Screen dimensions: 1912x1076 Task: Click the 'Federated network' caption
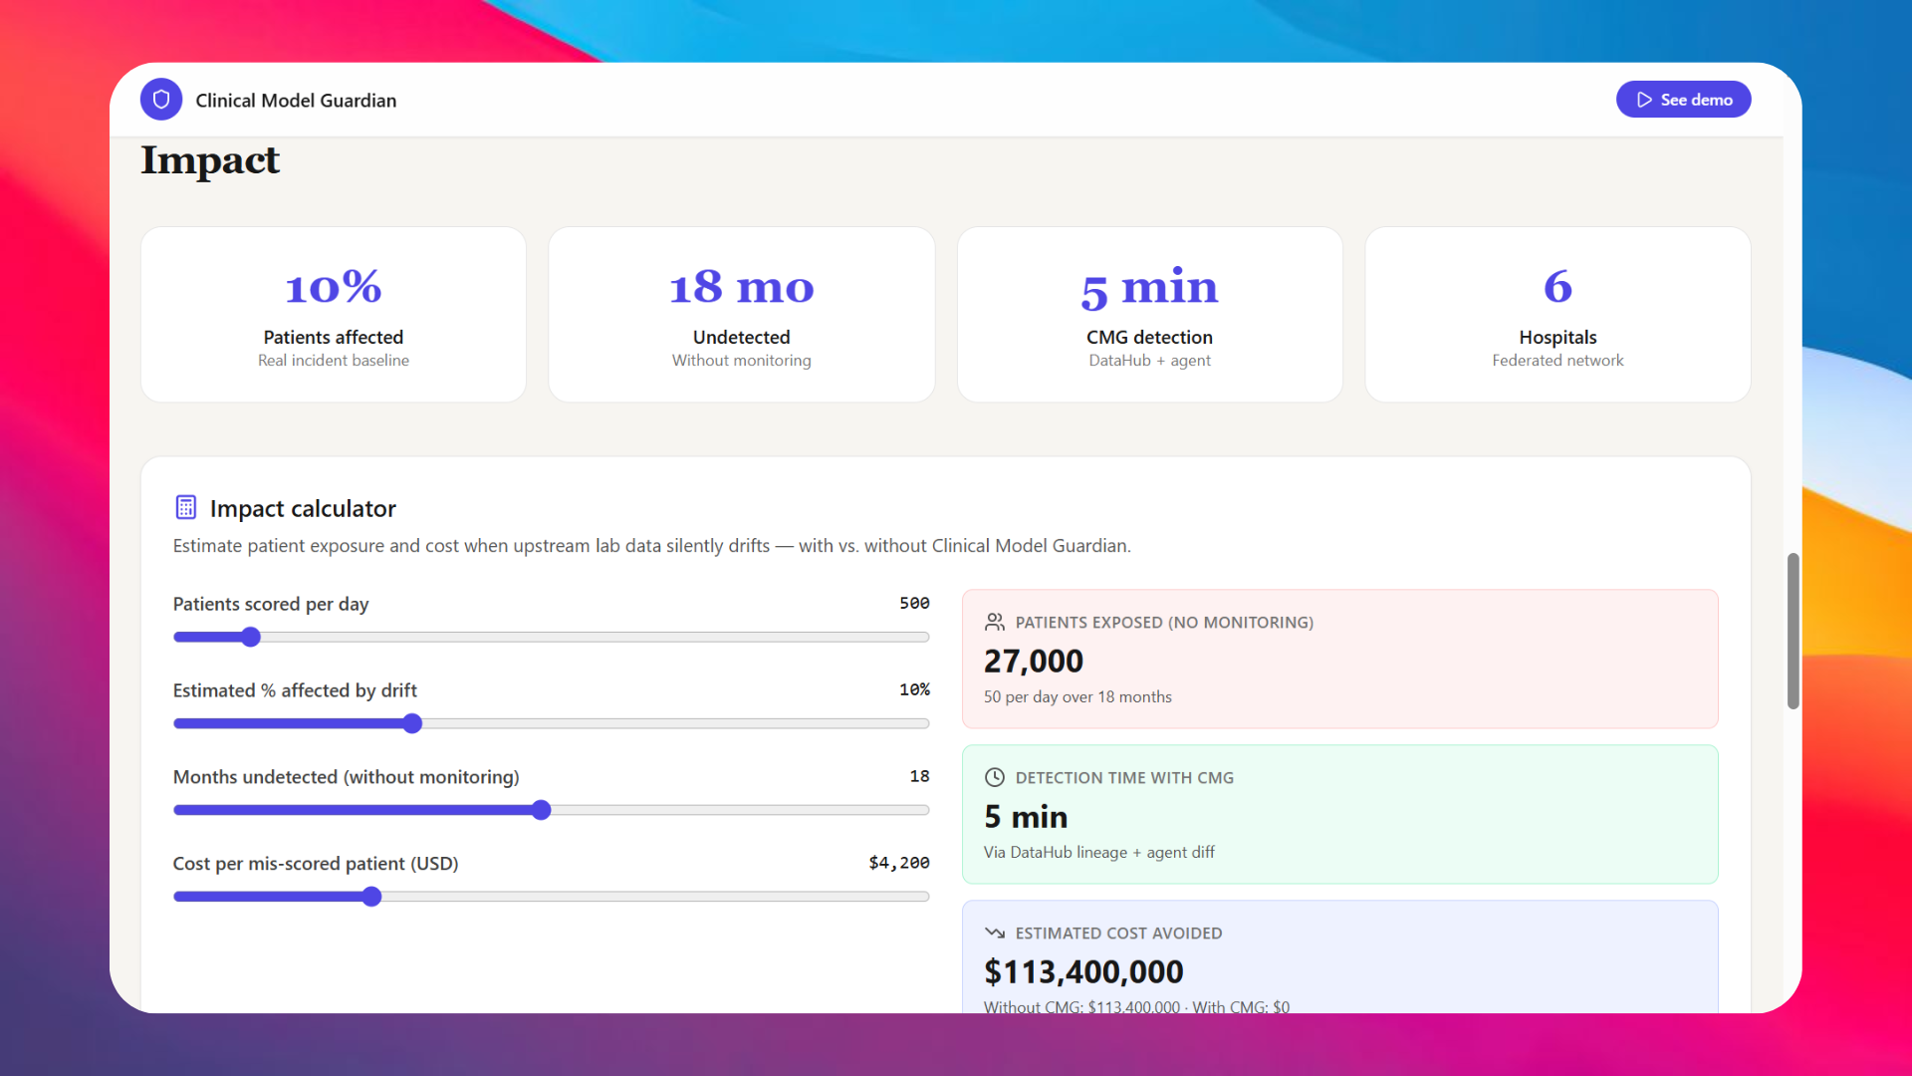click(1558, 361)
